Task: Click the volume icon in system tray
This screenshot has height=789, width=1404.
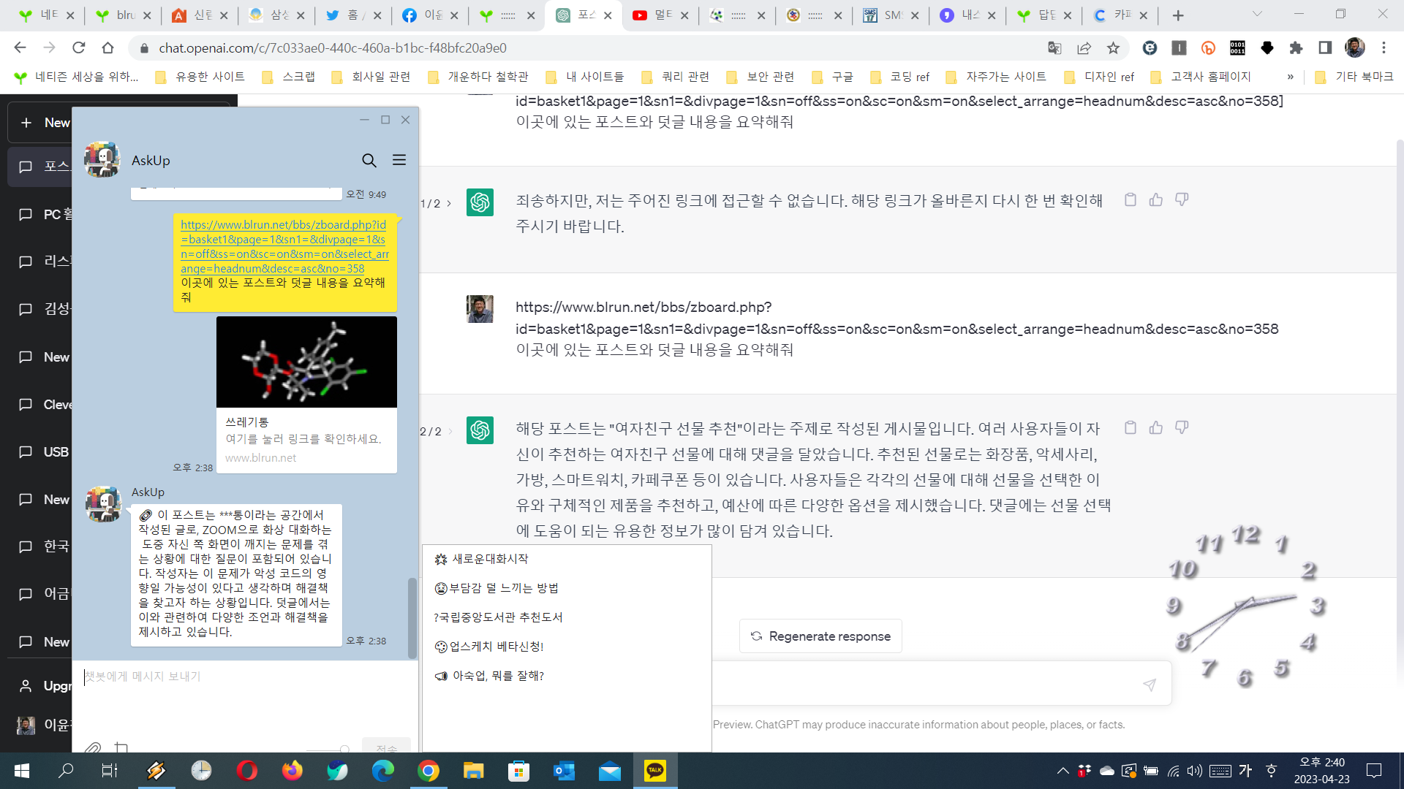Action: [1195, 771]
